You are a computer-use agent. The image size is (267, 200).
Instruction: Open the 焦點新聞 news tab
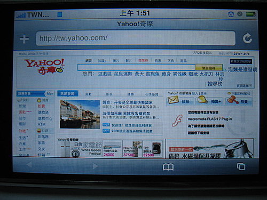[x=67, y=93]
